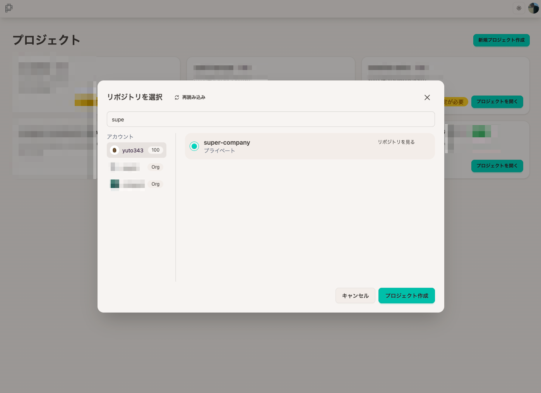Viewport: 541px width, 393px height.
Task: Click the lower プロジェクトを開く button behind dialog
Action: tap(497, 166)
